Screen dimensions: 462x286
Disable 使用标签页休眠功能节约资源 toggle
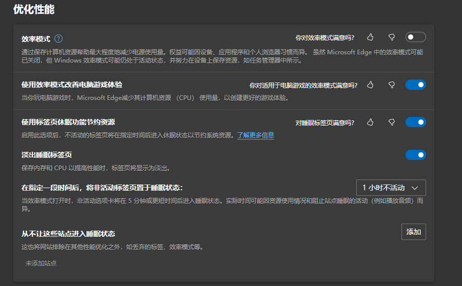pyautogui.click(x=415, y=122)
